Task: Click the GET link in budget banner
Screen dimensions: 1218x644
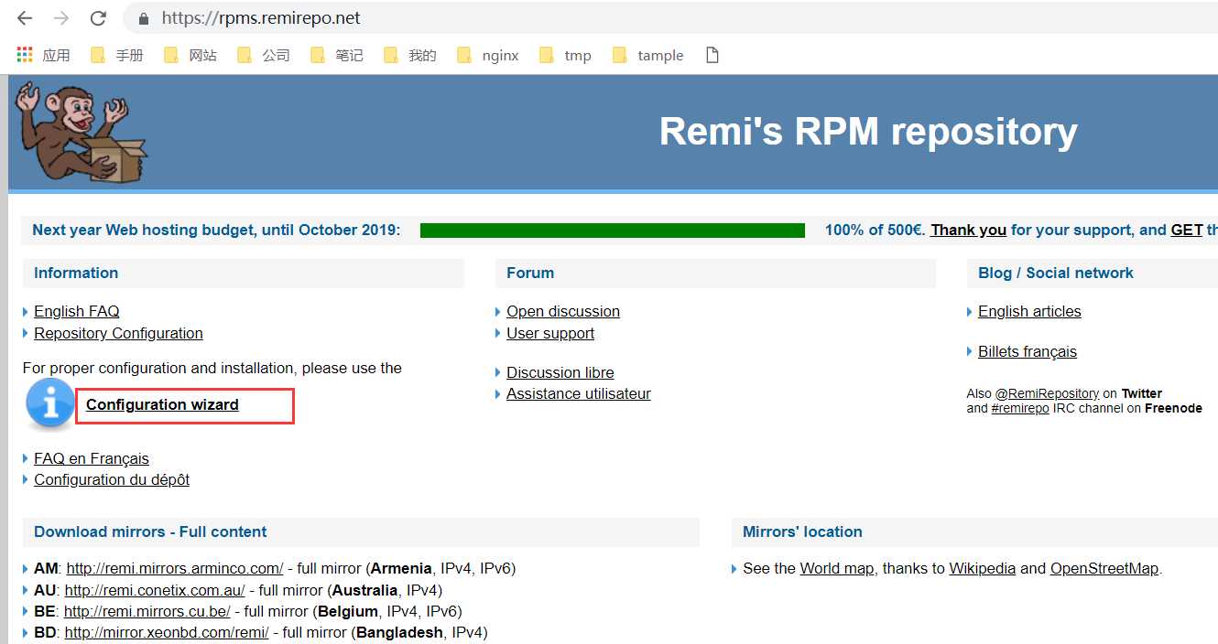Action: [1187, 230]
